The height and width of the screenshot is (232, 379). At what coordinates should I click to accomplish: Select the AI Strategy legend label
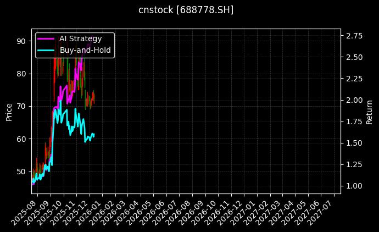[x=80, y=38]
